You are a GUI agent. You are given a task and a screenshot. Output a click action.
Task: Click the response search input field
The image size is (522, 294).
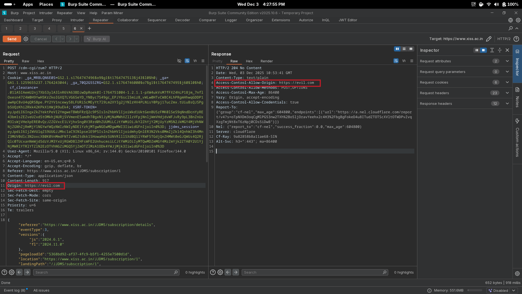(313, 272)
